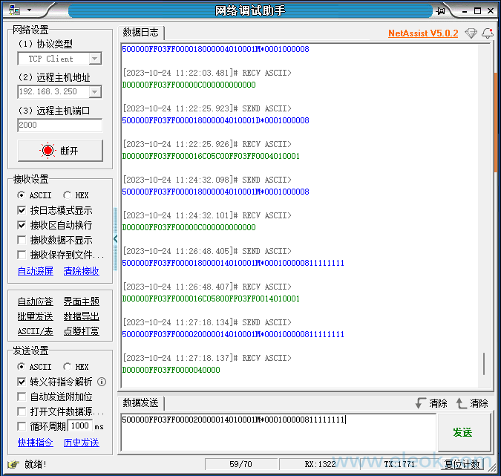Click the up-arrow 清除 clear icon
The width and height of the screenshot is (501, 476).
click(462, 403)
